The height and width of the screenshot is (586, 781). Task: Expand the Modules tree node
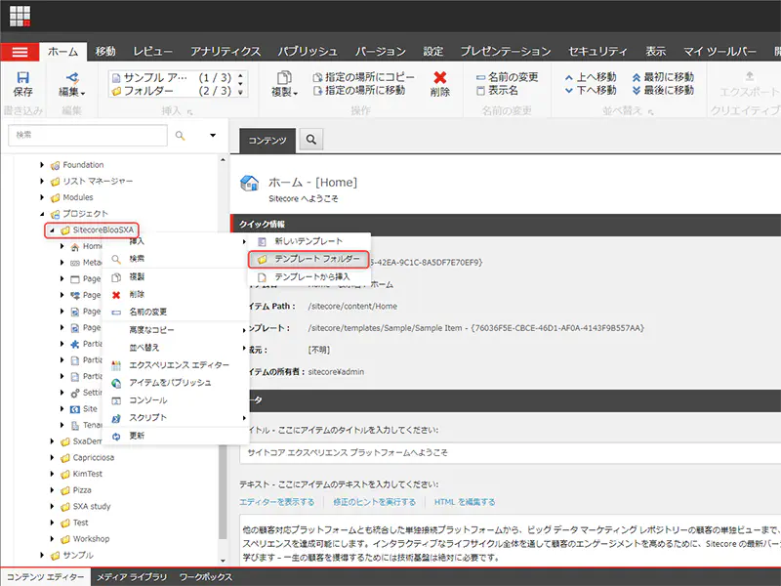pos(42,197)
